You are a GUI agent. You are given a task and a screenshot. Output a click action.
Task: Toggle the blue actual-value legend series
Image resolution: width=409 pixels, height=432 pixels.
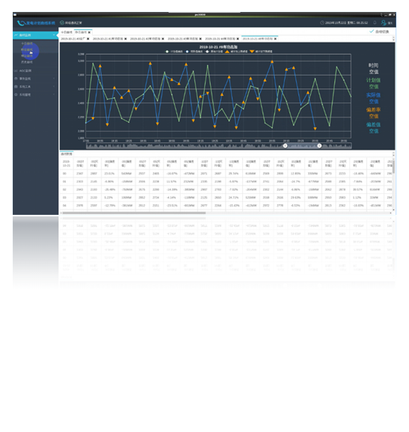187,52
